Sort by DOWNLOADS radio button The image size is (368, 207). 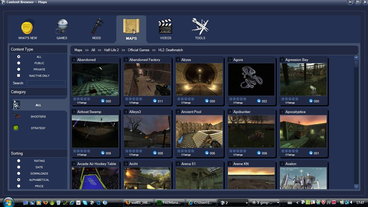19,173
